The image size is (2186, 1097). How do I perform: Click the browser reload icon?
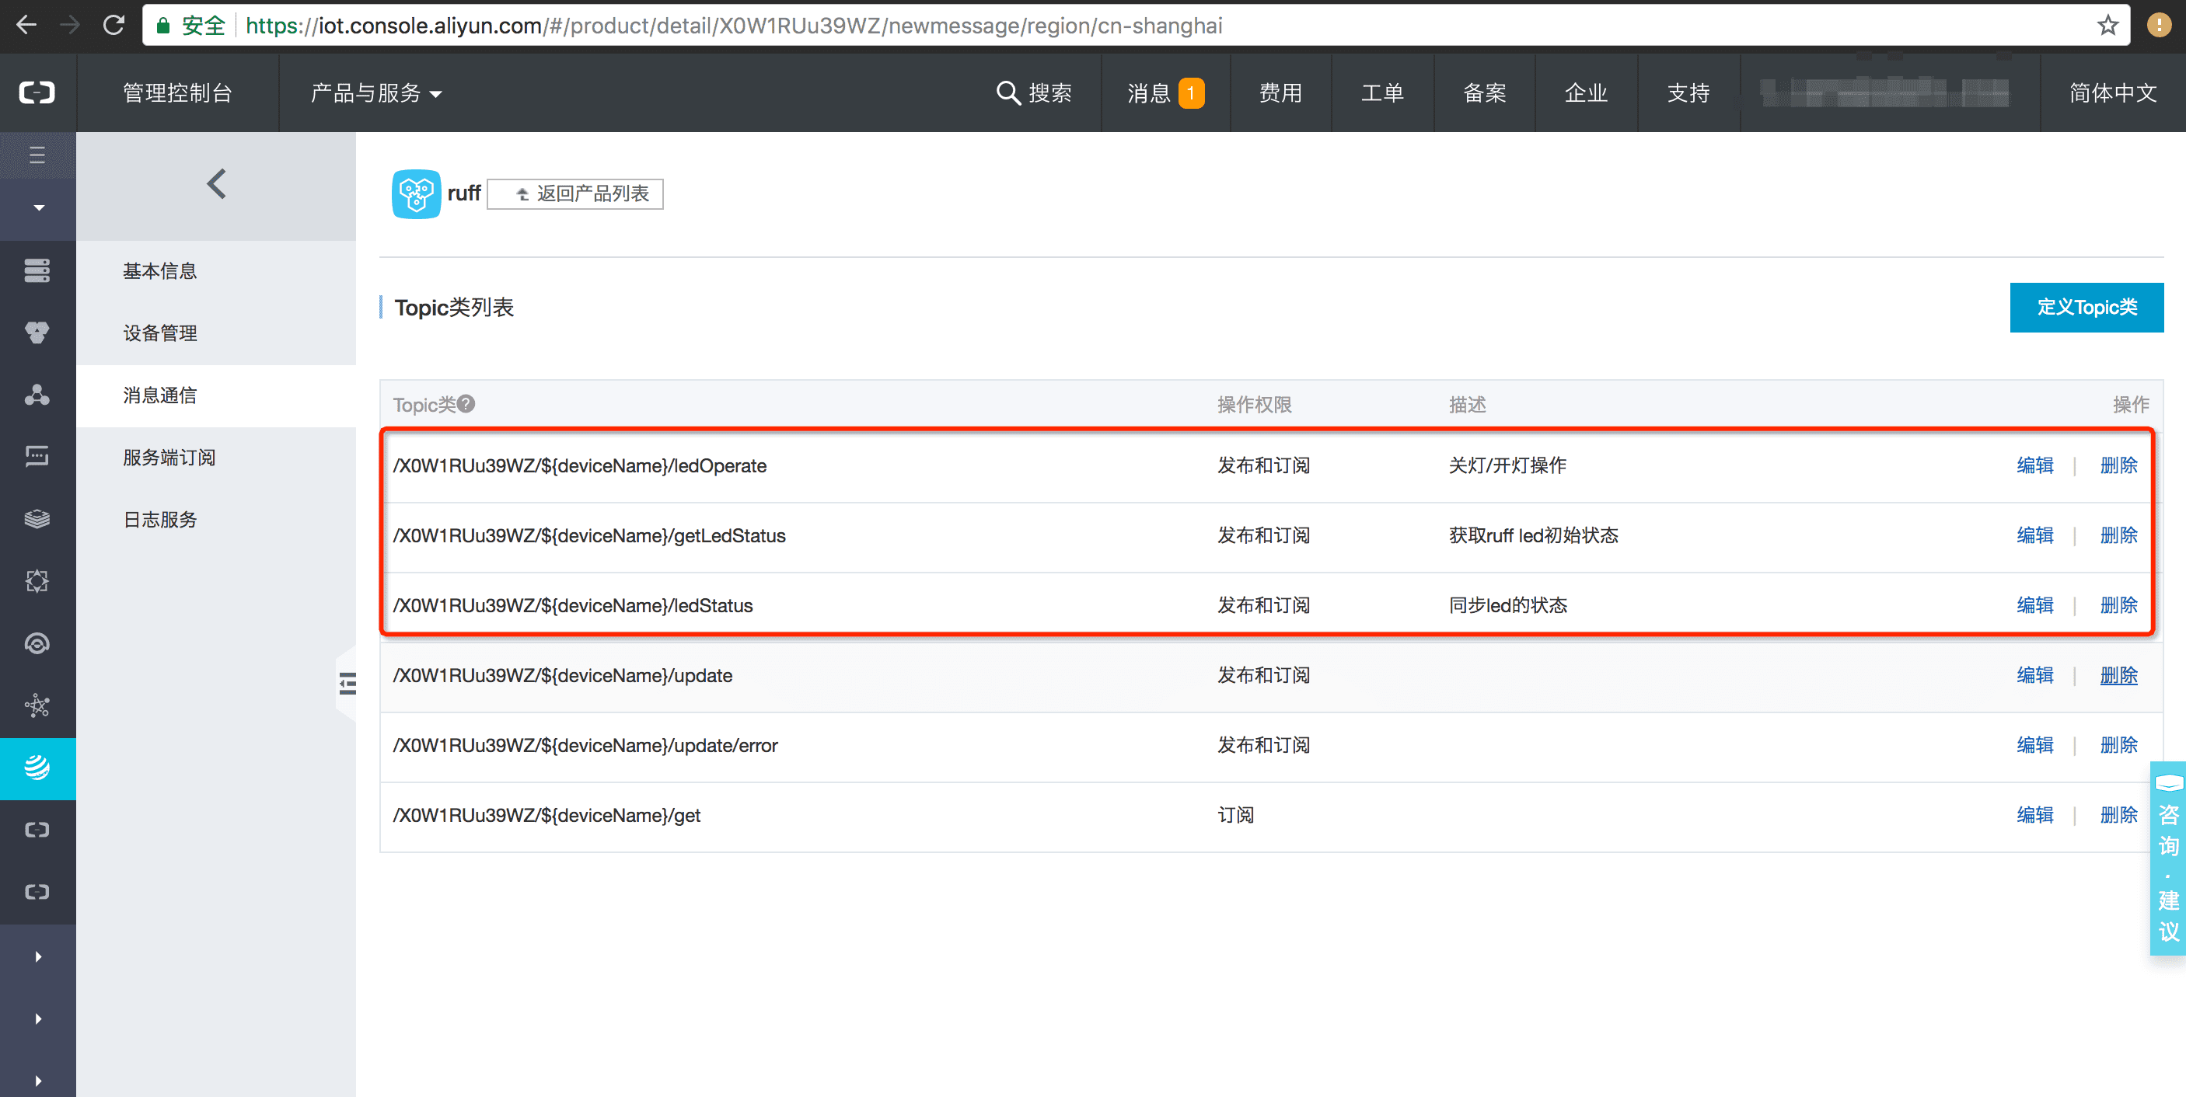pyautogui.click(x=113, y=26)
